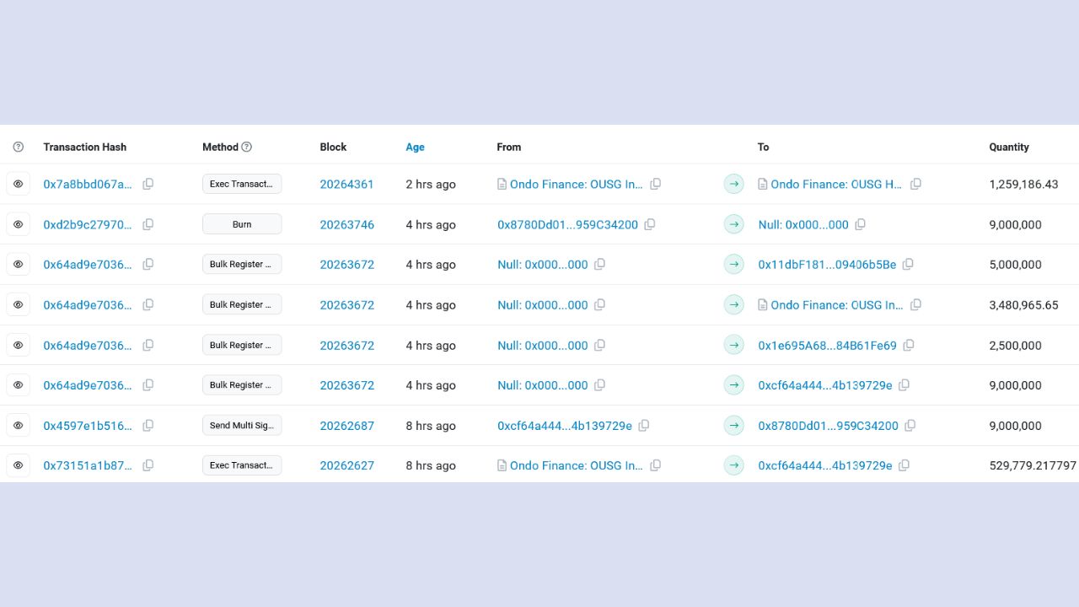Open block 20263746
Viewport: 1079px width, 607px height.
pos(346,224)
